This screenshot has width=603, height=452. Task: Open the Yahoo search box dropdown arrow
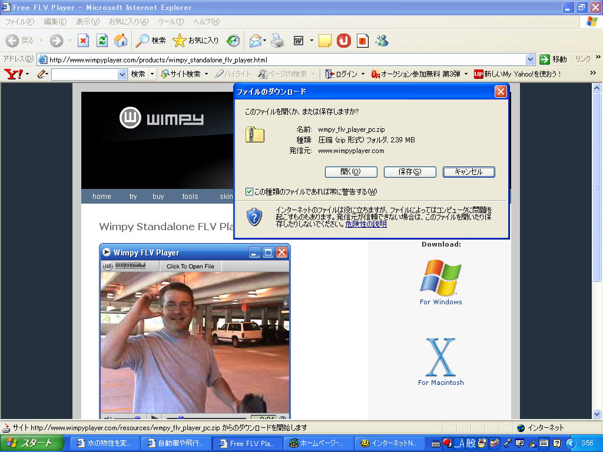point(122,74)
